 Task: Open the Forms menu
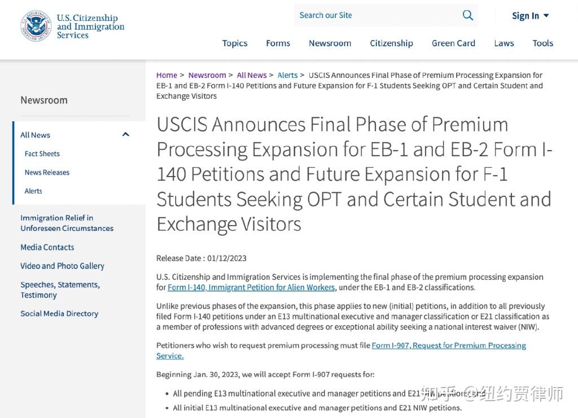[x=278, y=43]
